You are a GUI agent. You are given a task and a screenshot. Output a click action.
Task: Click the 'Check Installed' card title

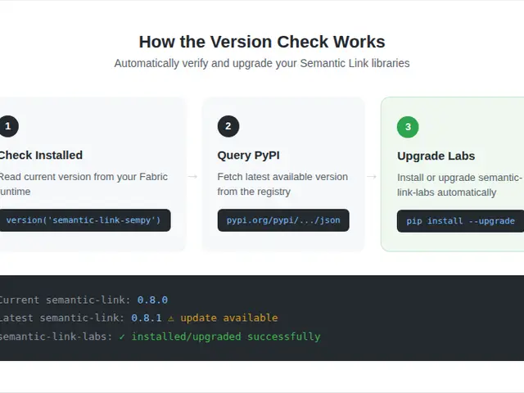40,156
